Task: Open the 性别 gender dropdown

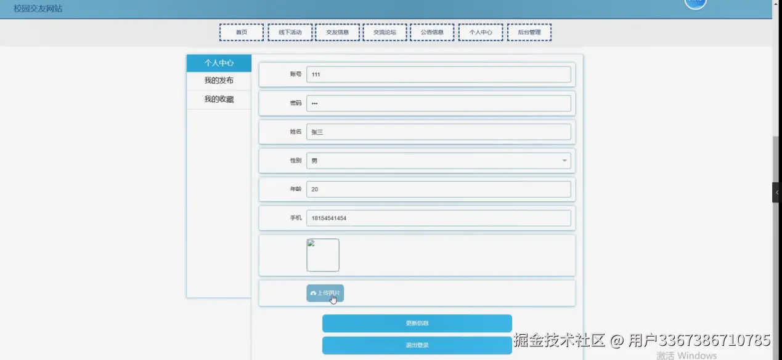Action: point(438,160)
